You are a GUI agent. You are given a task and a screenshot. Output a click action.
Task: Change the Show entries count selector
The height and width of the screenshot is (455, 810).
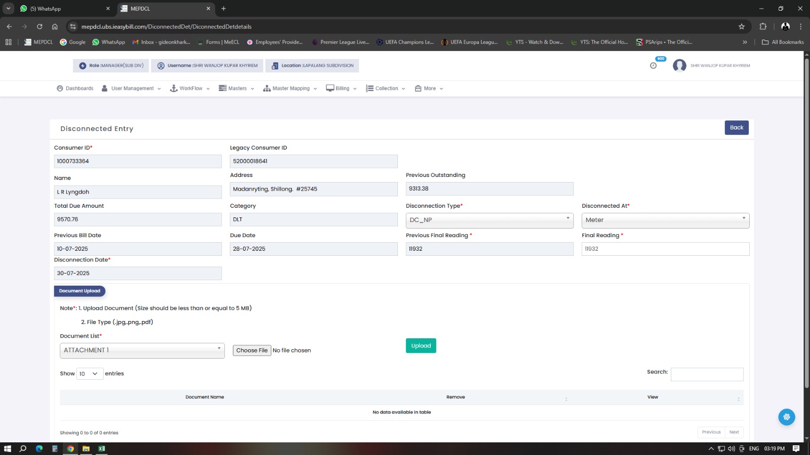(90, 374)
